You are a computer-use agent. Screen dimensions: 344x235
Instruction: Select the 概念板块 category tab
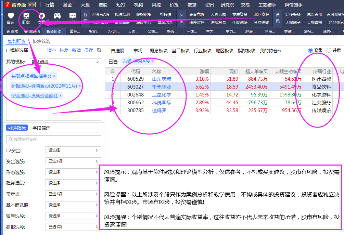[158, 51]
